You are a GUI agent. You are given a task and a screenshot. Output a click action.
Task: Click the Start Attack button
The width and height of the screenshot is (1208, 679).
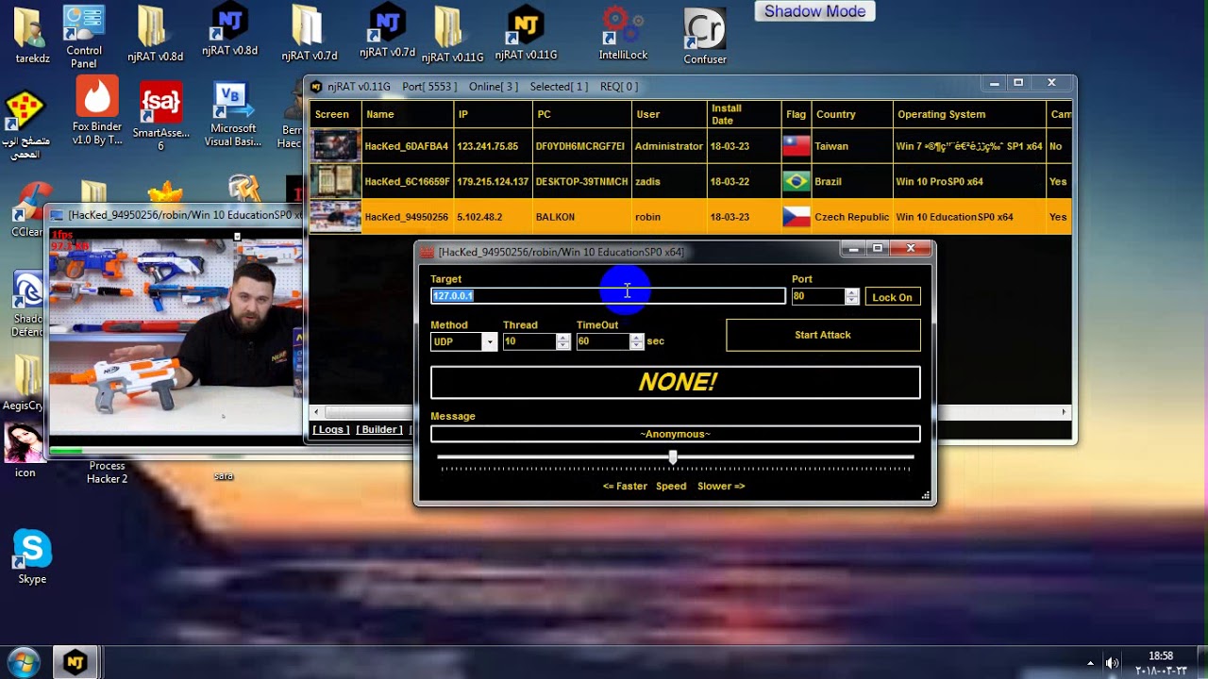tap(823, 335)
